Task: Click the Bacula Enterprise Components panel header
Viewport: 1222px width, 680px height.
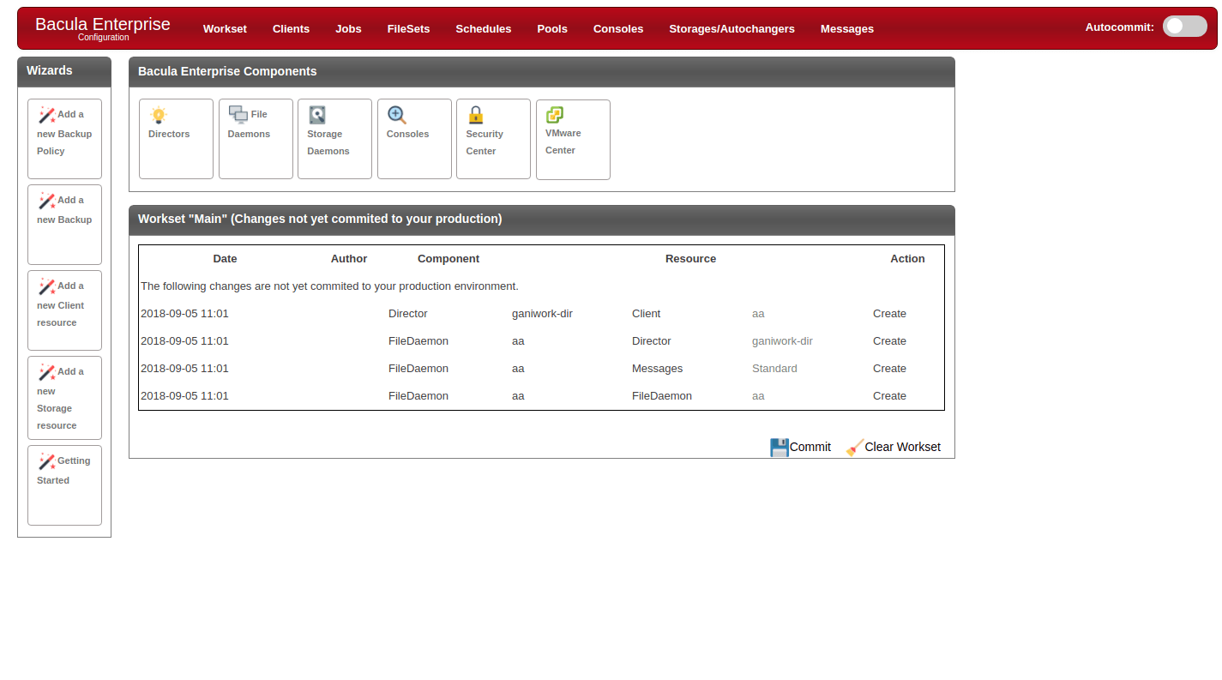Action: (542, 72)
